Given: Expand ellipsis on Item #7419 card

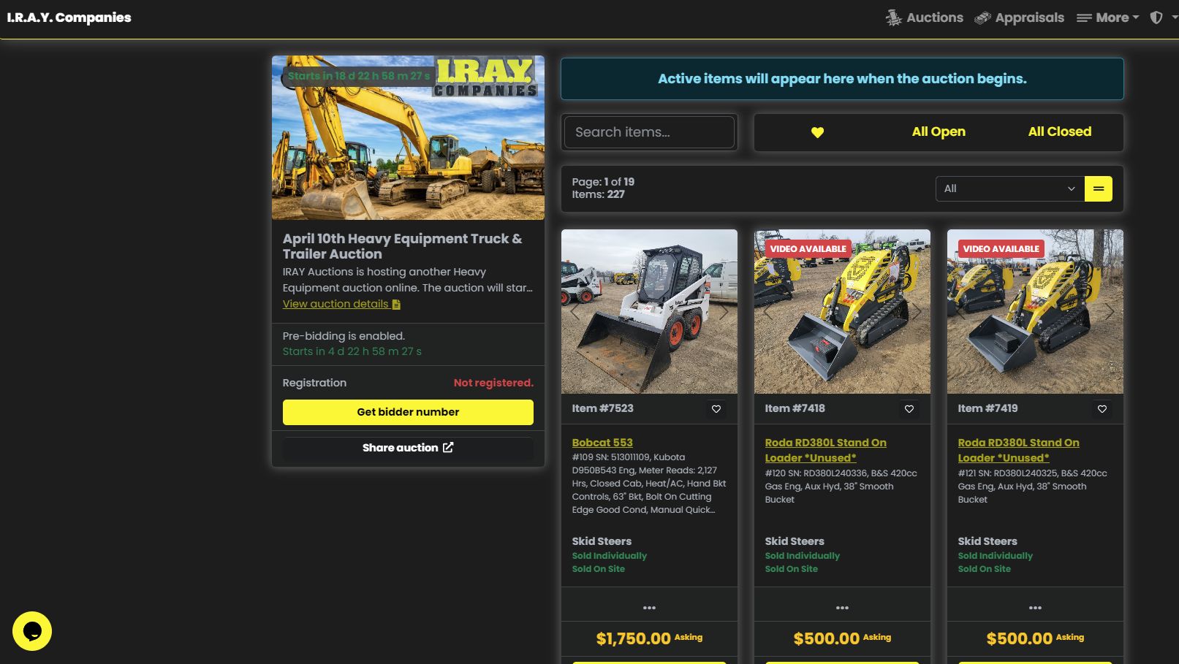Looking at the screenshot, I should [x=1035, y=608].
